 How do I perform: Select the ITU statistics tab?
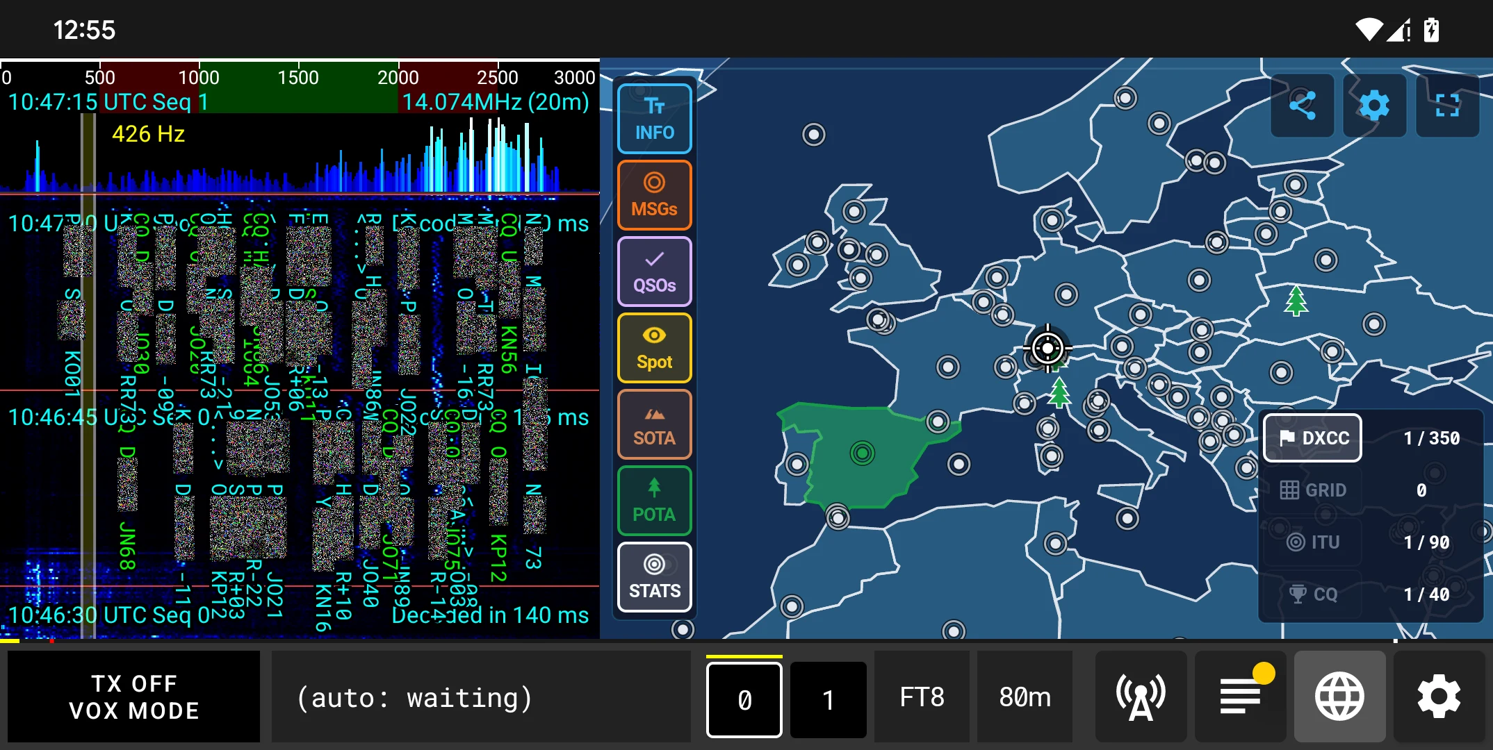coord(1312,542)
